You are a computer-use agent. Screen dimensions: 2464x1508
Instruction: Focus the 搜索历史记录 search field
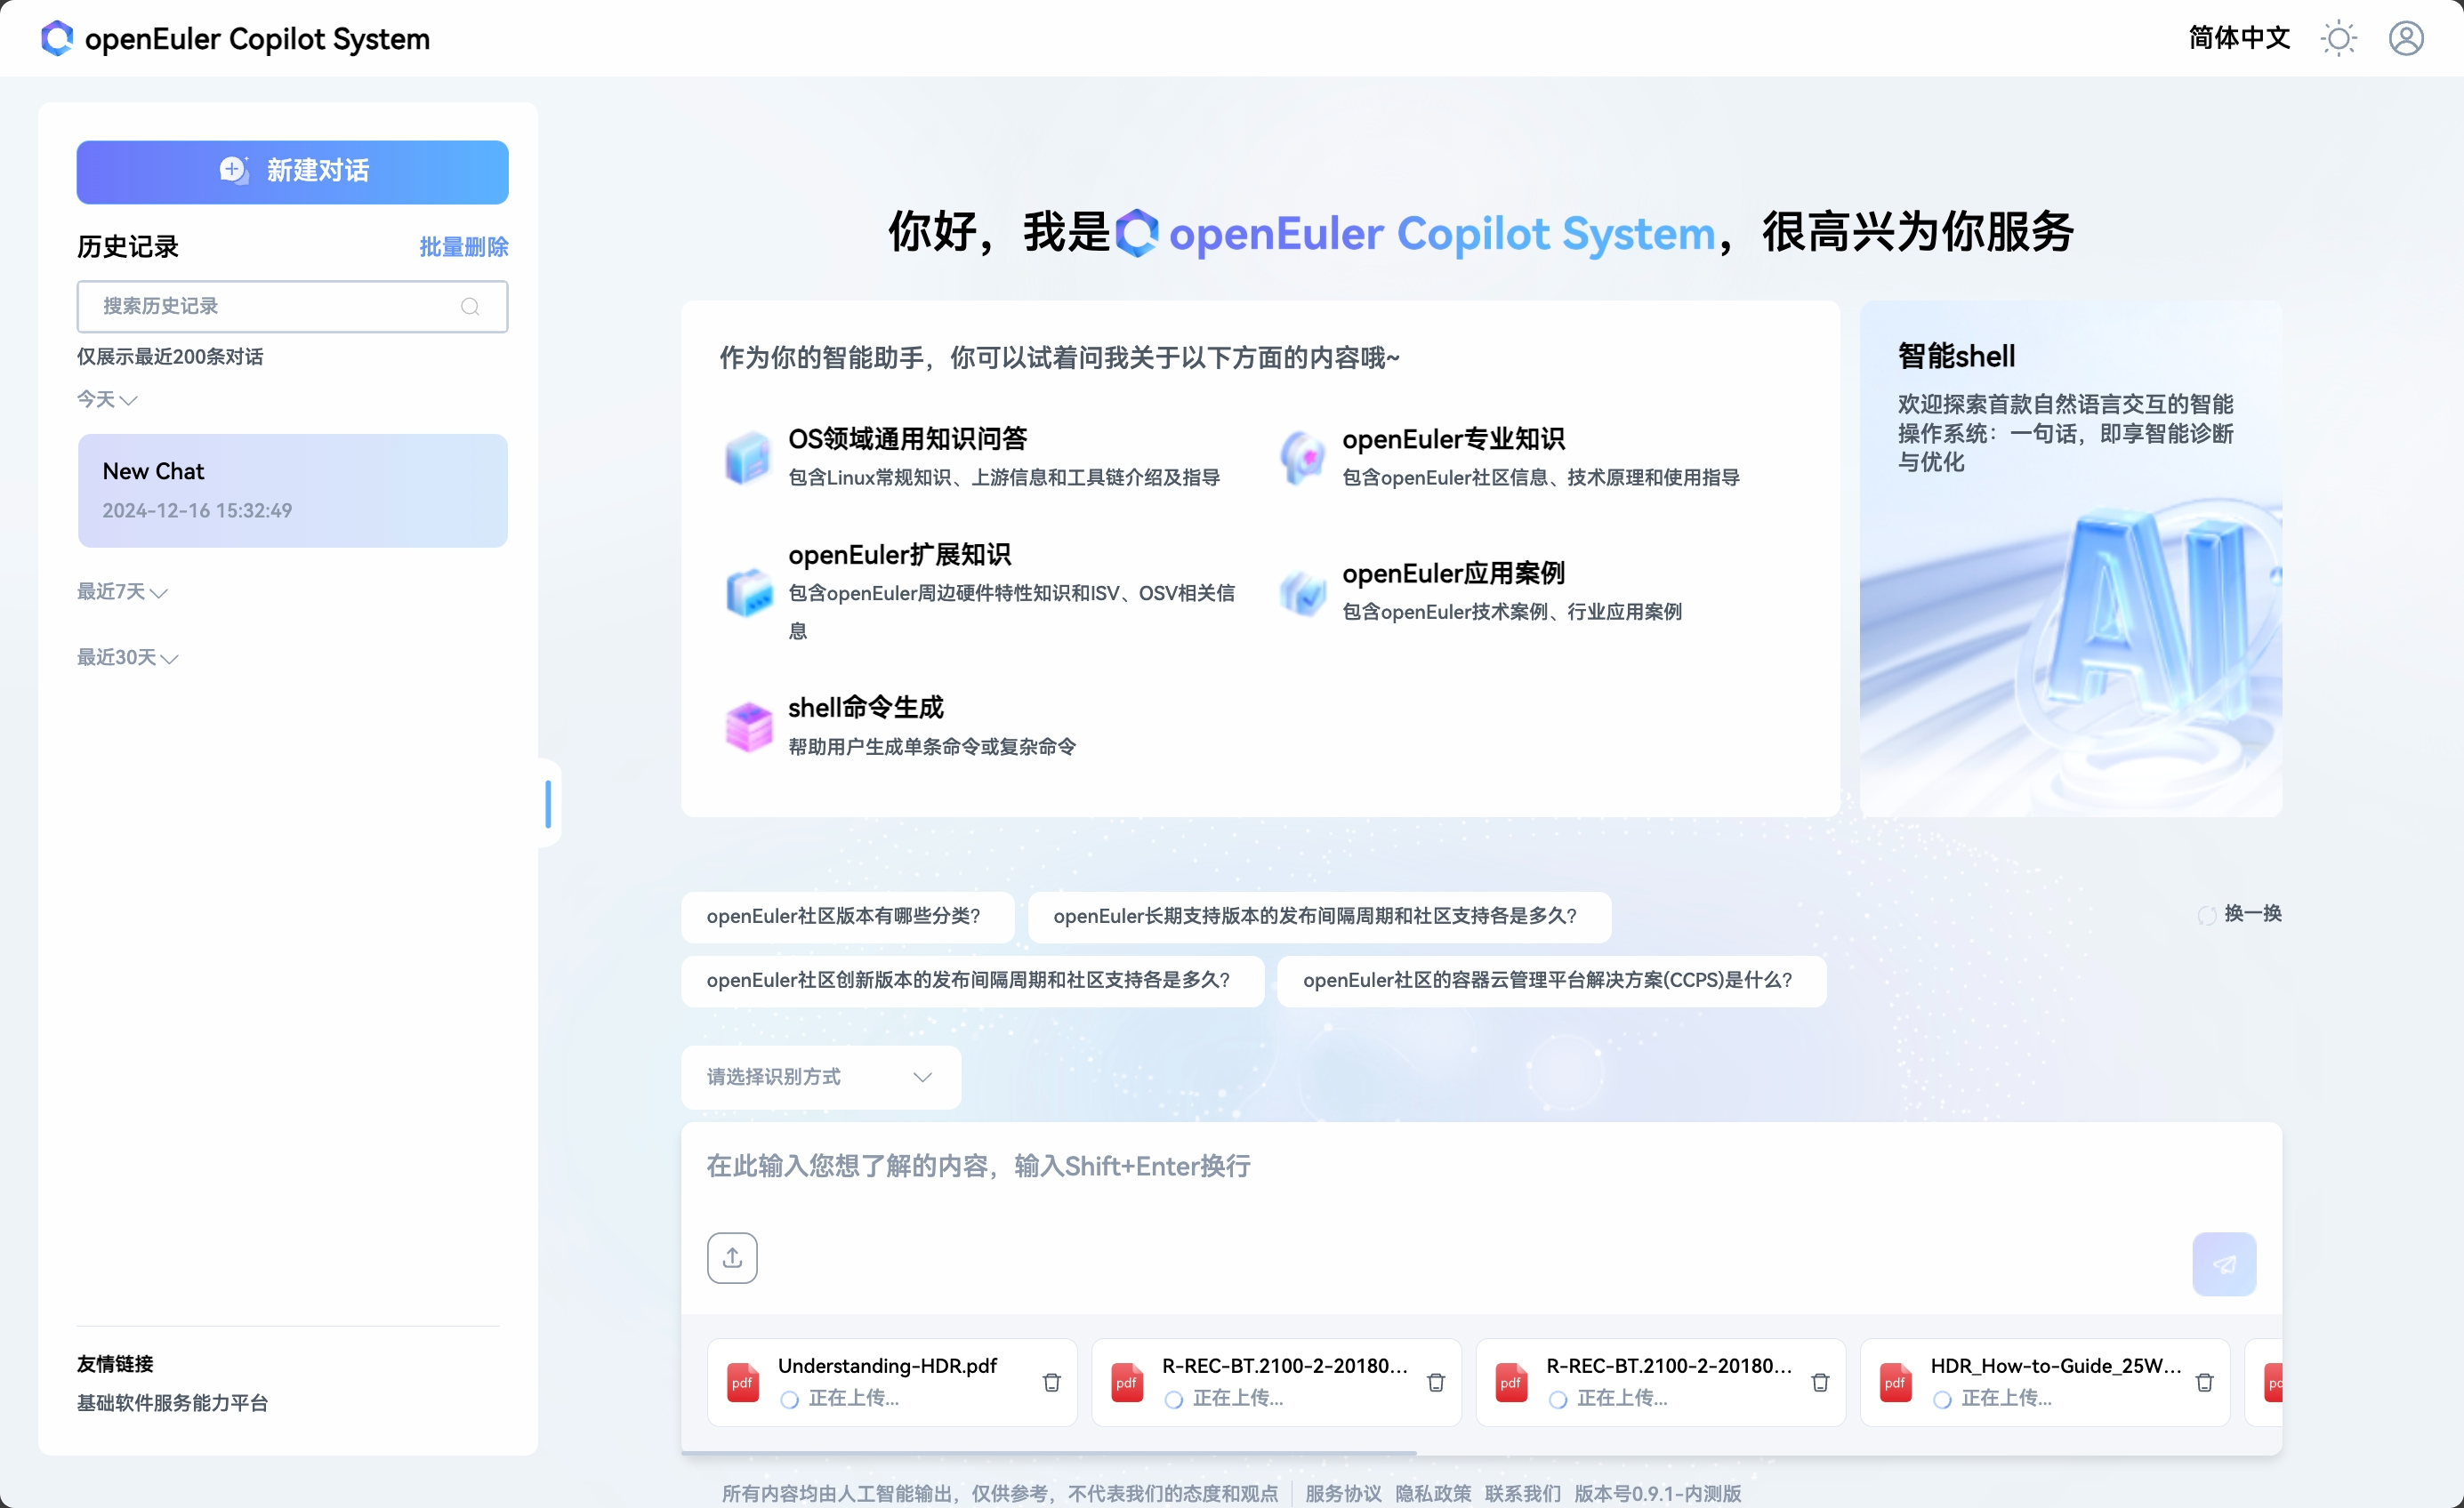pyautogui.click(x=292, y=306)
